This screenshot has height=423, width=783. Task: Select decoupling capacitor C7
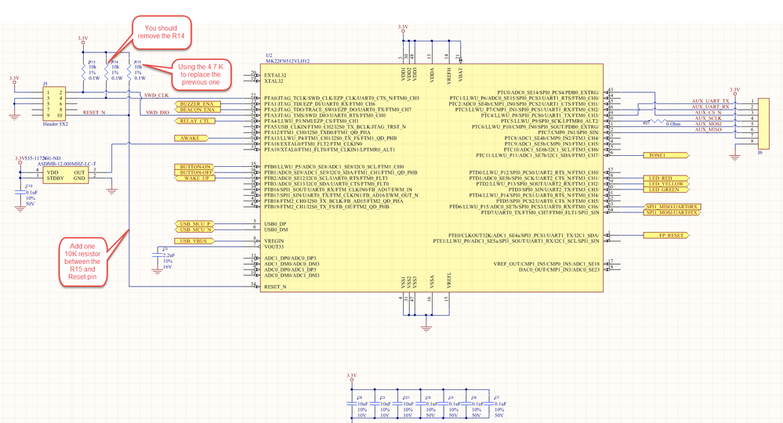coord(489,403)
